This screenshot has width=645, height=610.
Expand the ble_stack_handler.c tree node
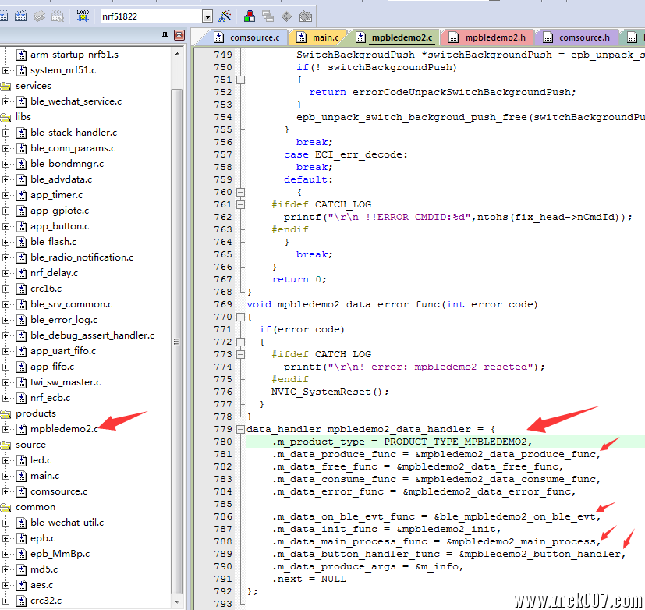5,133
